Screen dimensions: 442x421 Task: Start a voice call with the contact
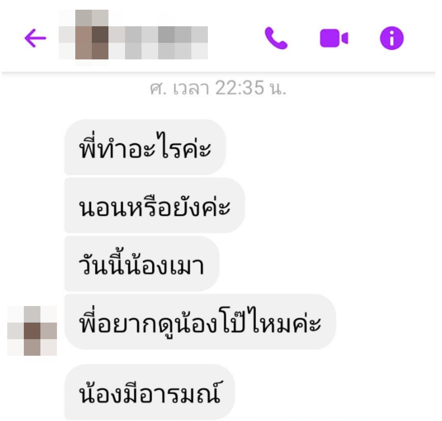(x=276, y=38)
